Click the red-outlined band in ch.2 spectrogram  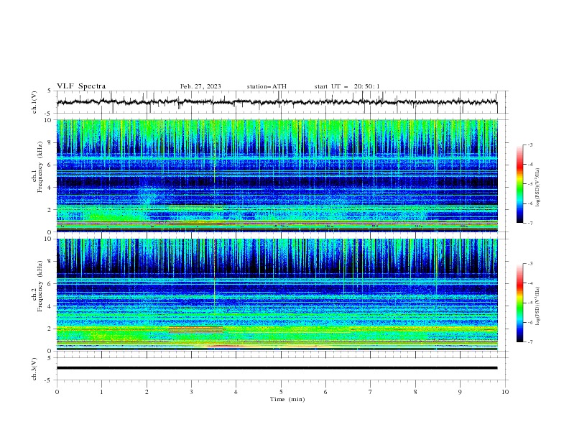pyautogui.click(x=196, y=329)
